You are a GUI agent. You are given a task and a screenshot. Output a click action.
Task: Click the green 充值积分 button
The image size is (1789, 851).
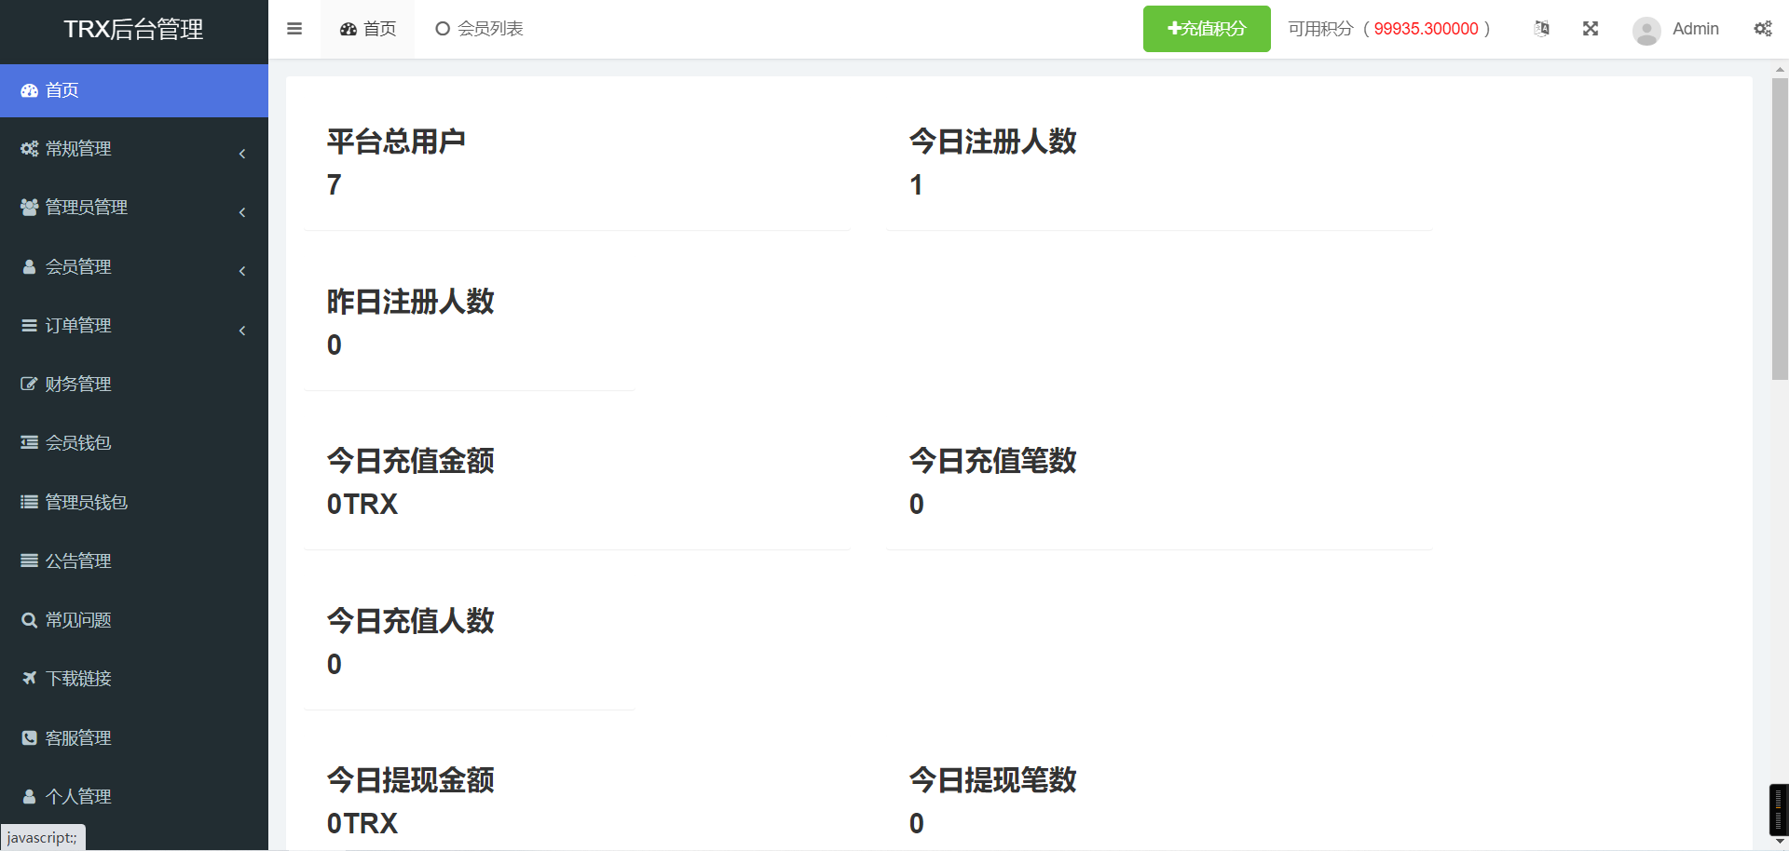coord(1207,29)
